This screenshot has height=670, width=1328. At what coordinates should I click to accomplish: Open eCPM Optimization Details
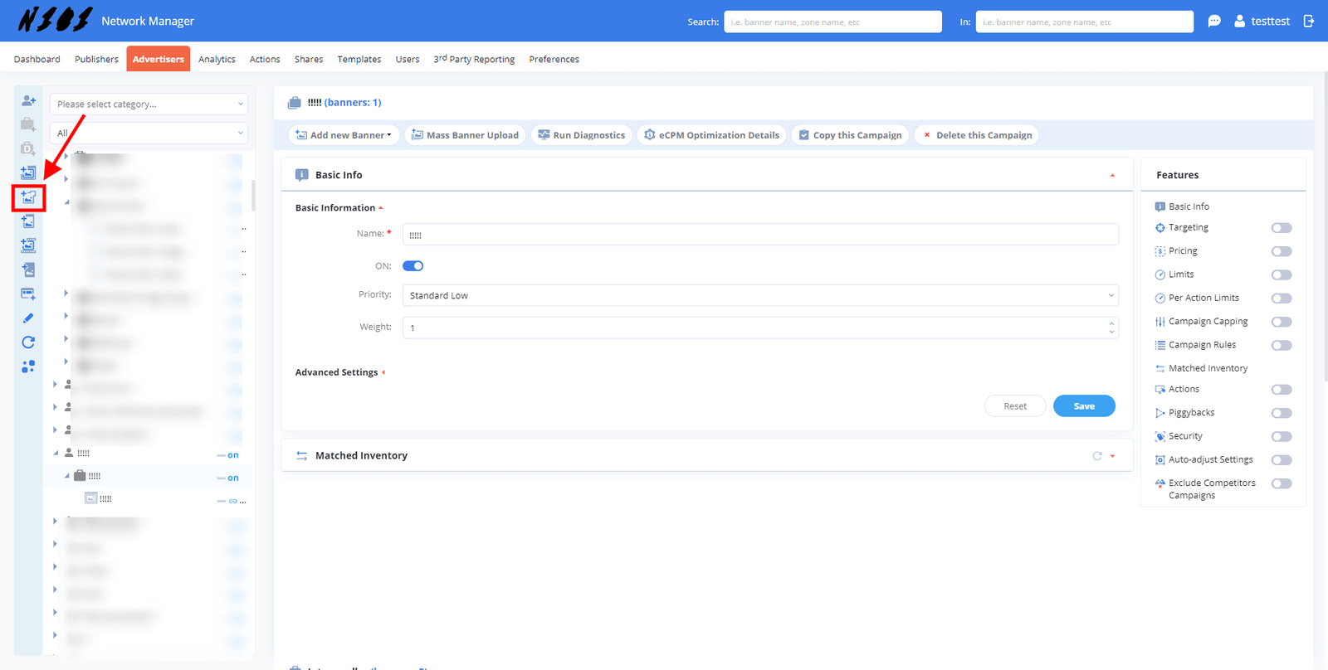tap(712, 135)
